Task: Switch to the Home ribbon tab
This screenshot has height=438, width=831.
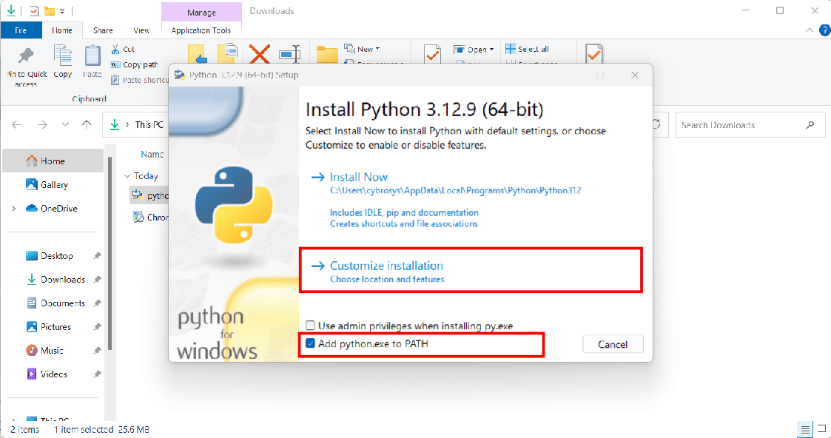Action: [x=62, y=30]
